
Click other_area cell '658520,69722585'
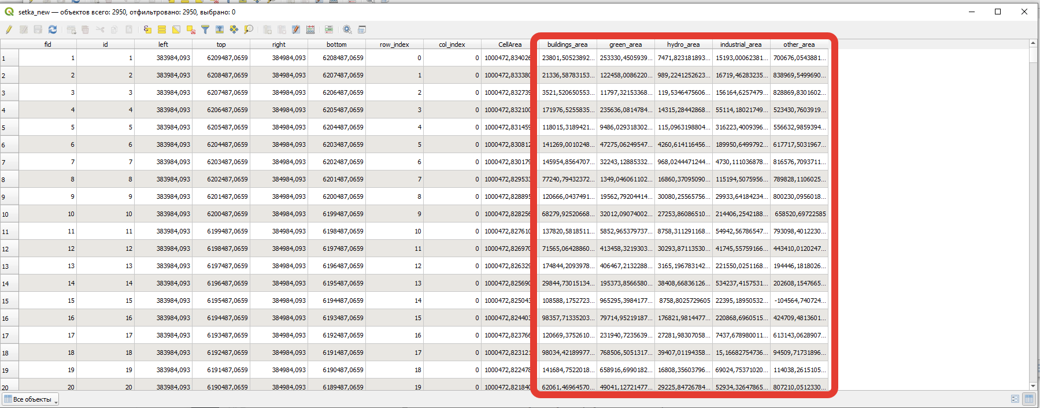pos(799,214)
